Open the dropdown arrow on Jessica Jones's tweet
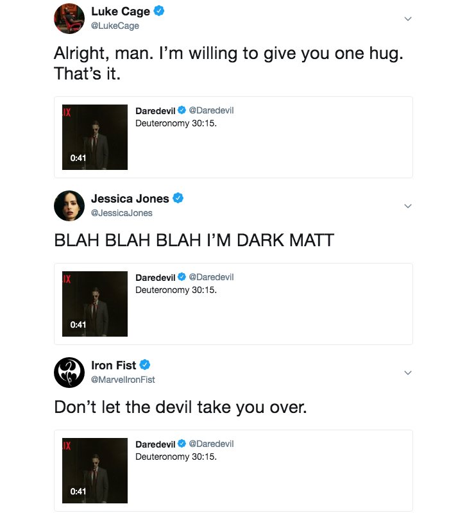467x513 pixels. [407, 206]
